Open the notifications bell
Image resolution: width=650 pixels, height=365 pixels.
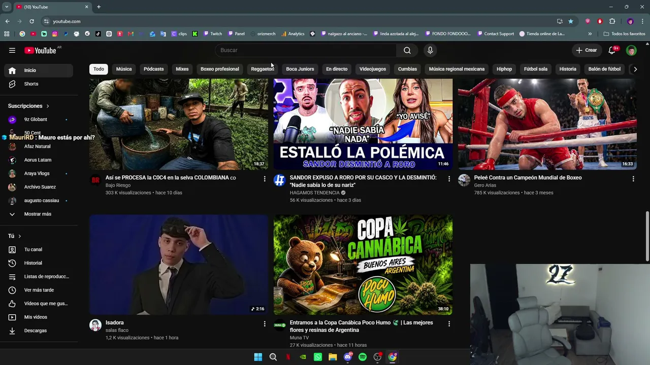click(x=612, y=50)
